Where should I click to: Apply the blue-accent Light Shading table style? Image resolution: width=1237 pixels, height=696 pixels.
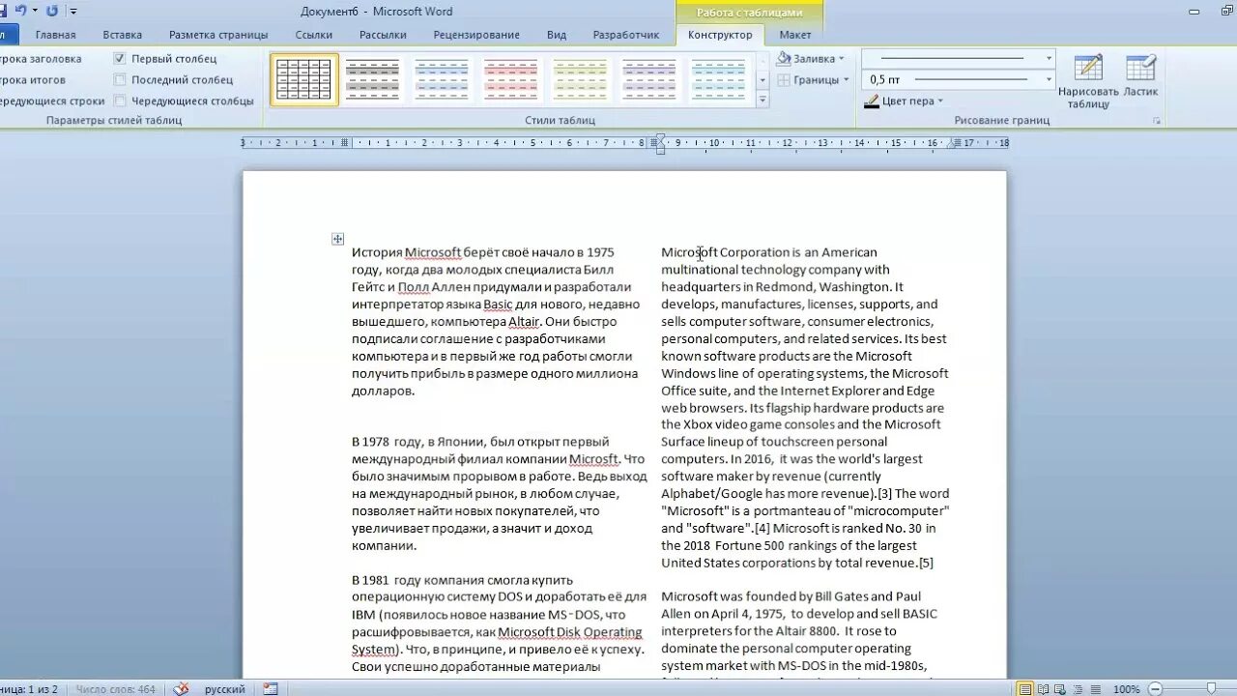[441, 79]
